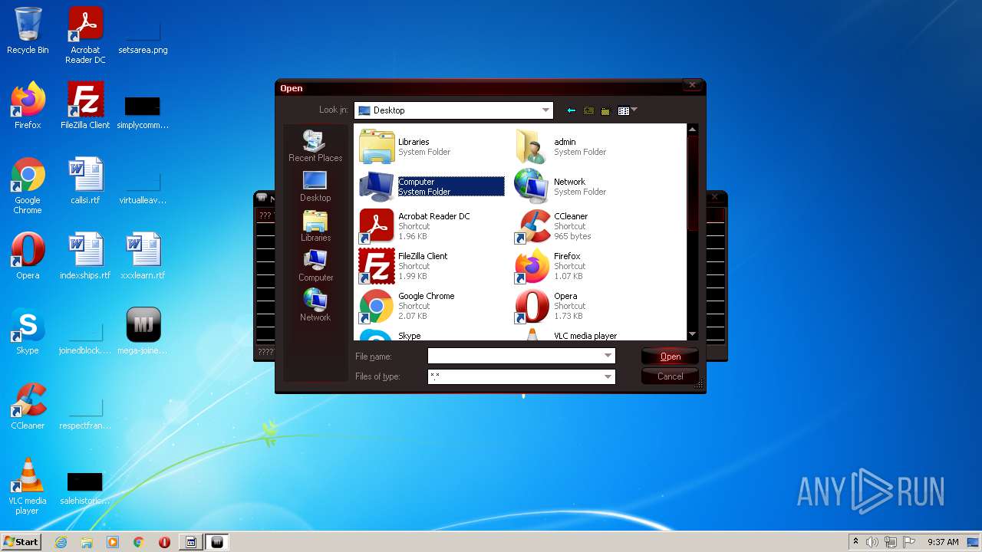Open Recent Places in the sidebar
Image resolution: width=982 pixels, height=552 pixels.
pyautogui.click(x=315, y=146)
